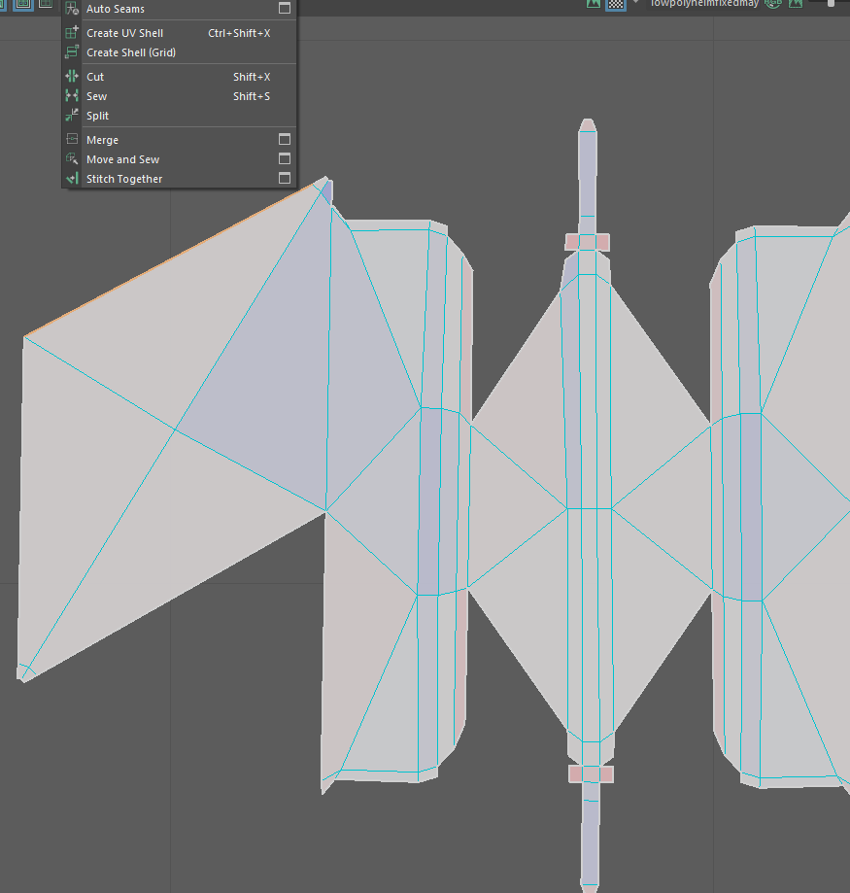Viewport: 850px width, 893px height.
Task: Select the orange highlighted UV edge
Action: pos(175,258)
